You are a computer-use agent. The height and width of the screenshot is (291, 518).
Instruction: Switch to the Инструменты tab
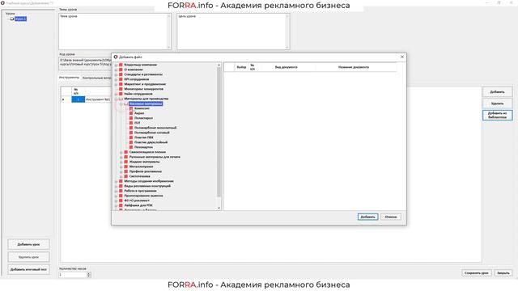tap(69, 78)
